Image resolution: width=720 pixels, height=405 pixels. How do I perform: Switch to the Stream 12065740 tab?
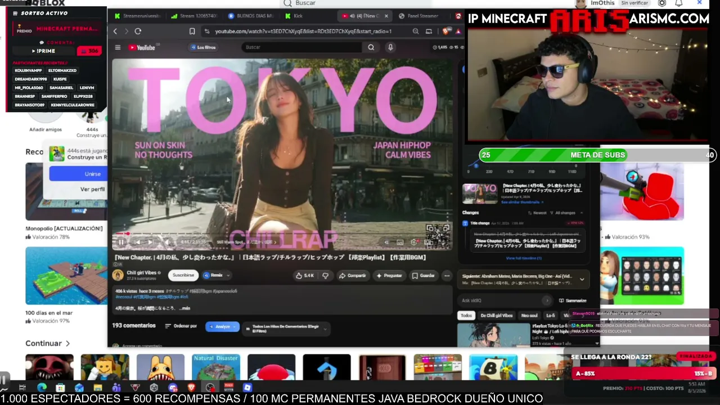click(195, 16)
